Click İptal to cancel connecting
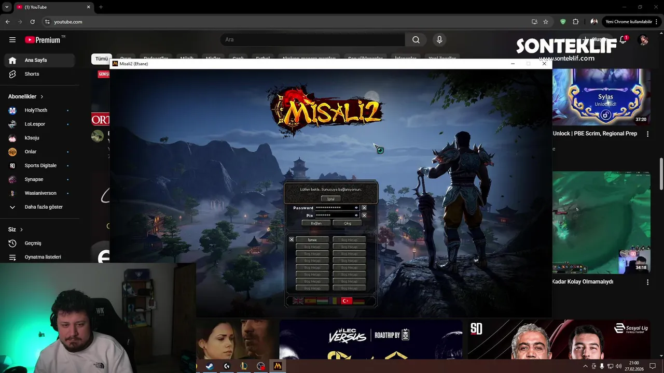The width and height of the screenshot is (664, 373). [330, 199]
